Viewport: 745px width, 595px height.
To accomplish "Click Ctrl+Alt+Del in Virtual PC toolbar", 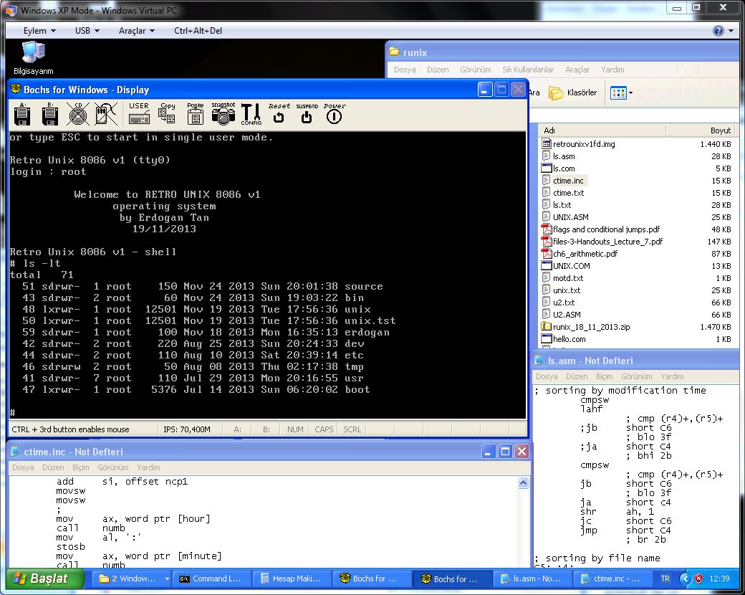I will (198, 31).
